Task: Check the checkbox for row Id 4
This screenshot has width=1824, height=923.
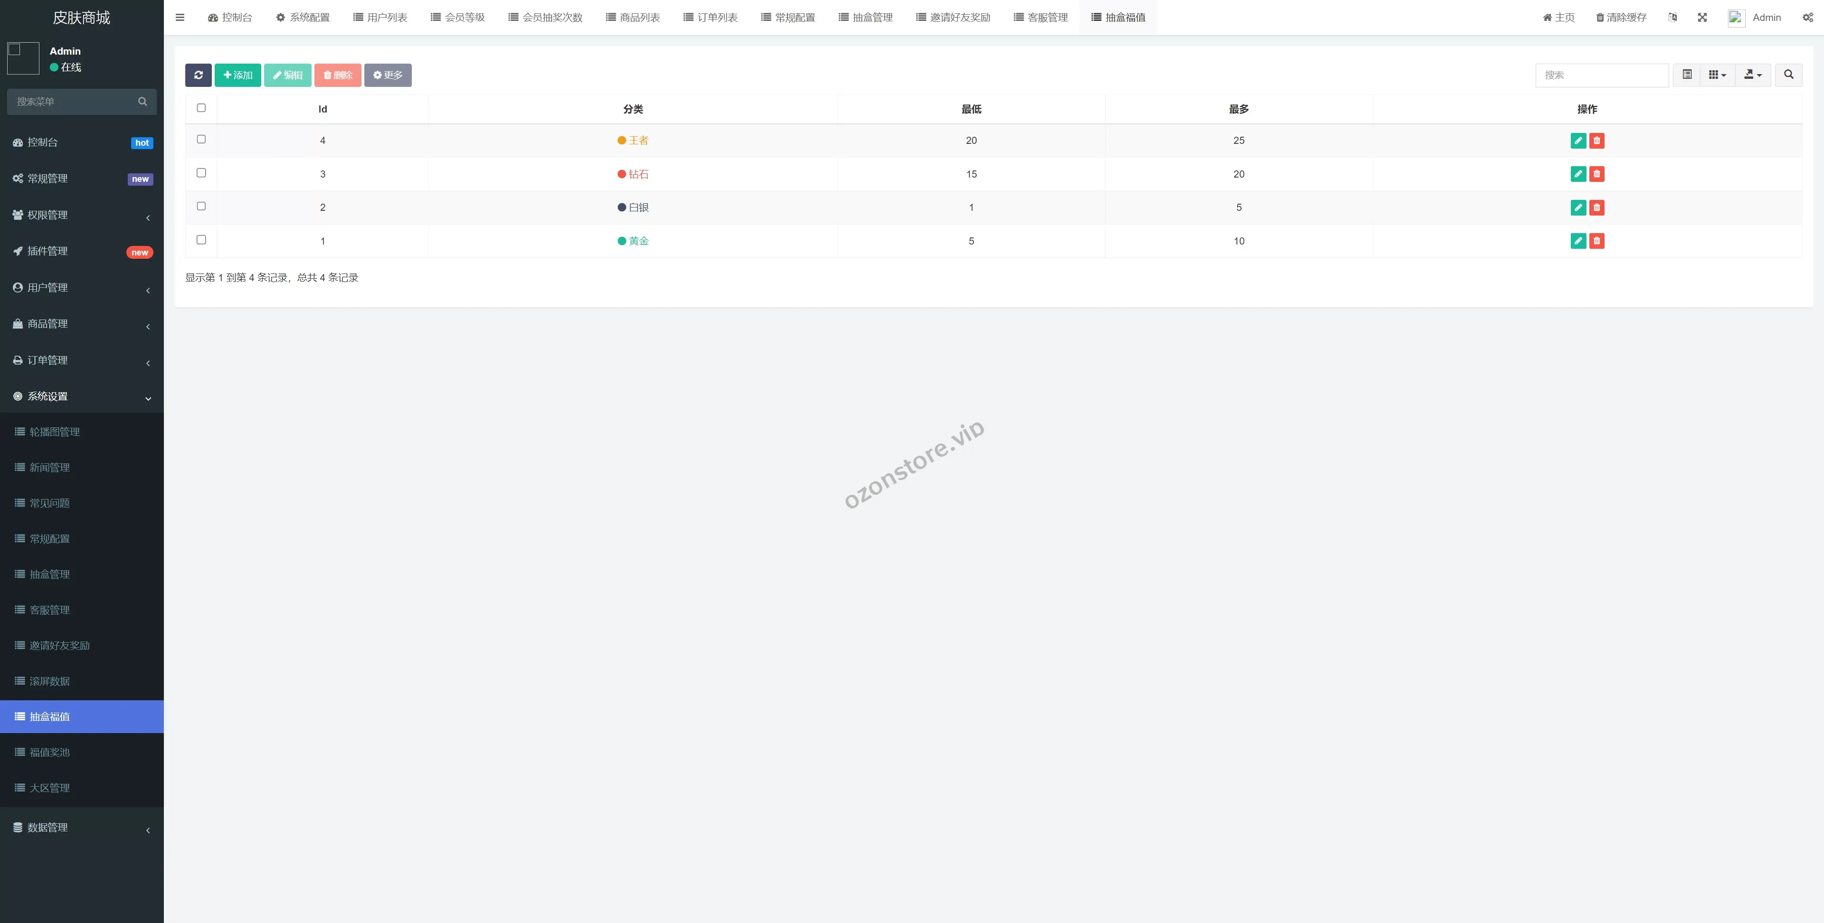Action: click(201, 140)
